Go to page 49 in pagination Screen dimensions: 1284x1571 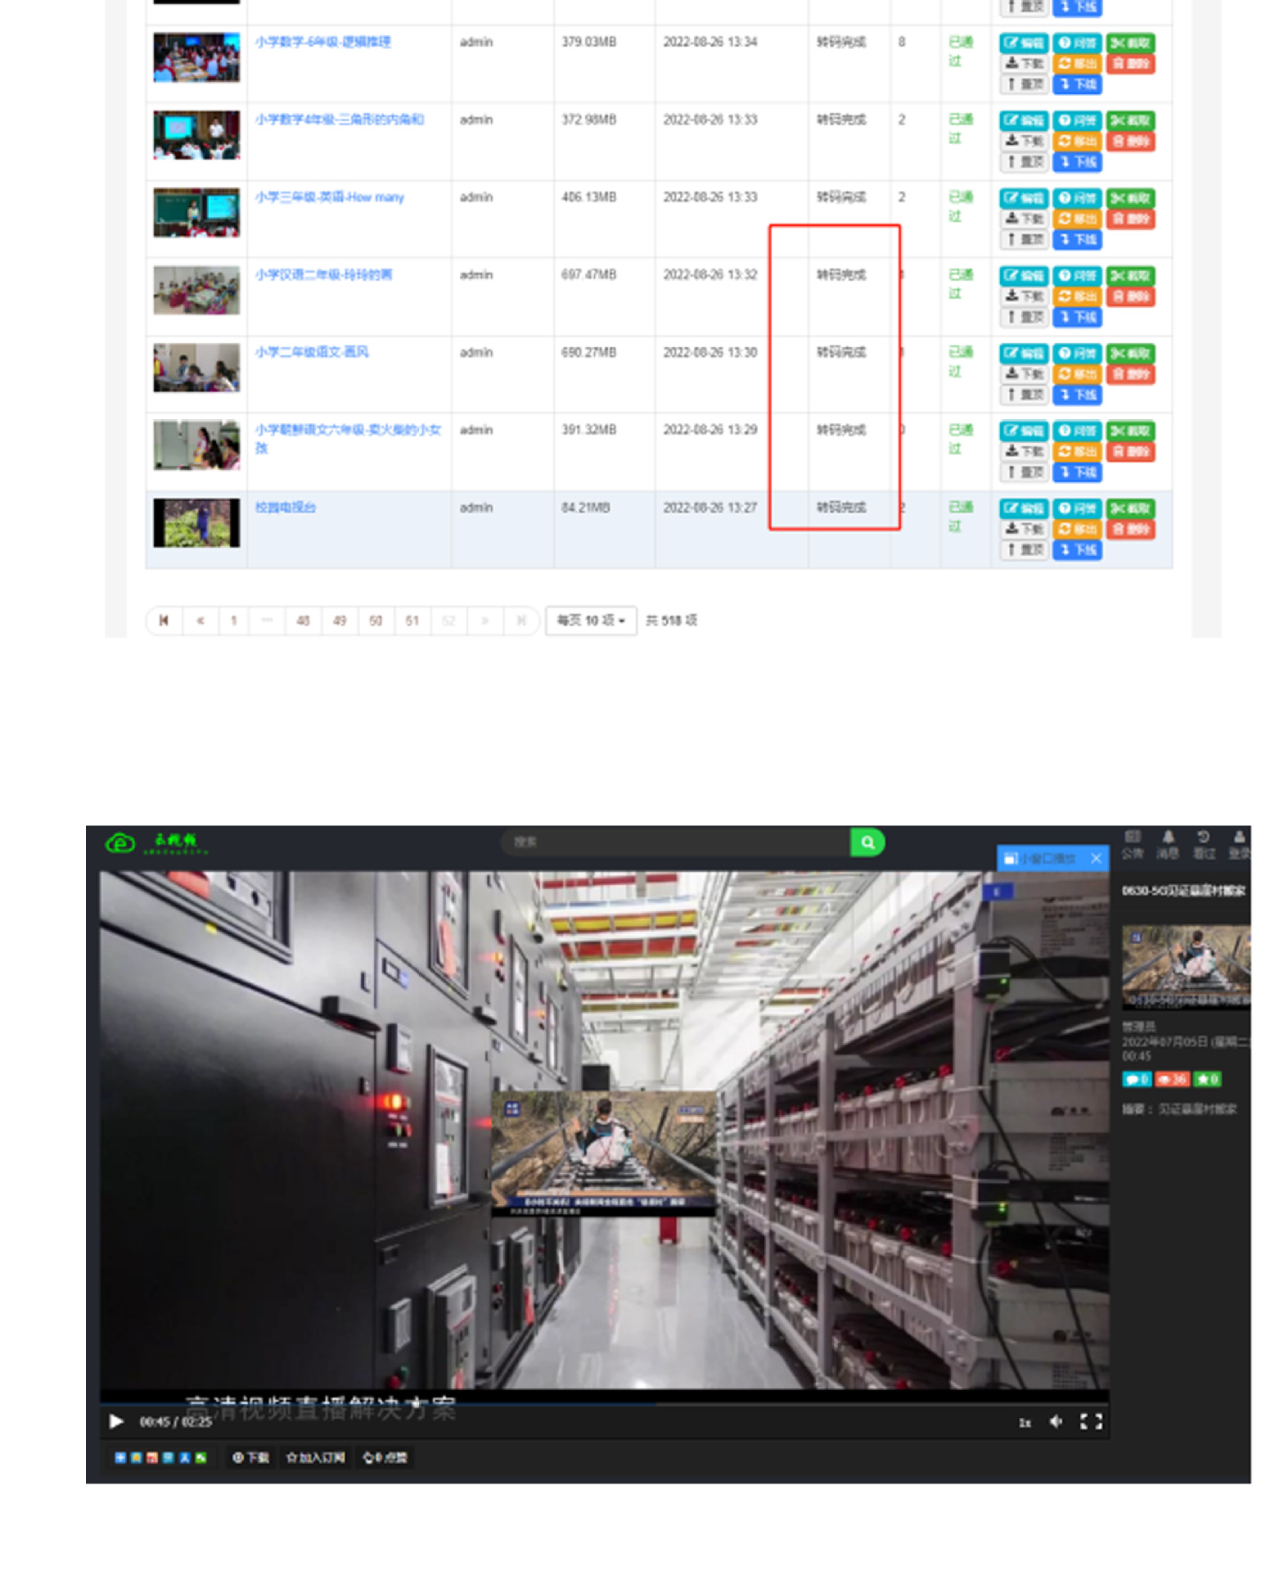(340, 621)
